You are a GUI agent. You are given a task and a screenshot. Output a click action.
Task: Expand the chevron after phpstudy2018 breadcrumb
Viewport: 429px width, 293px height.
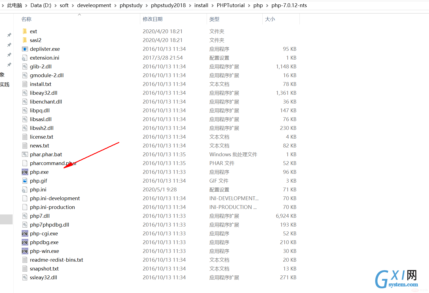point(190,5)
